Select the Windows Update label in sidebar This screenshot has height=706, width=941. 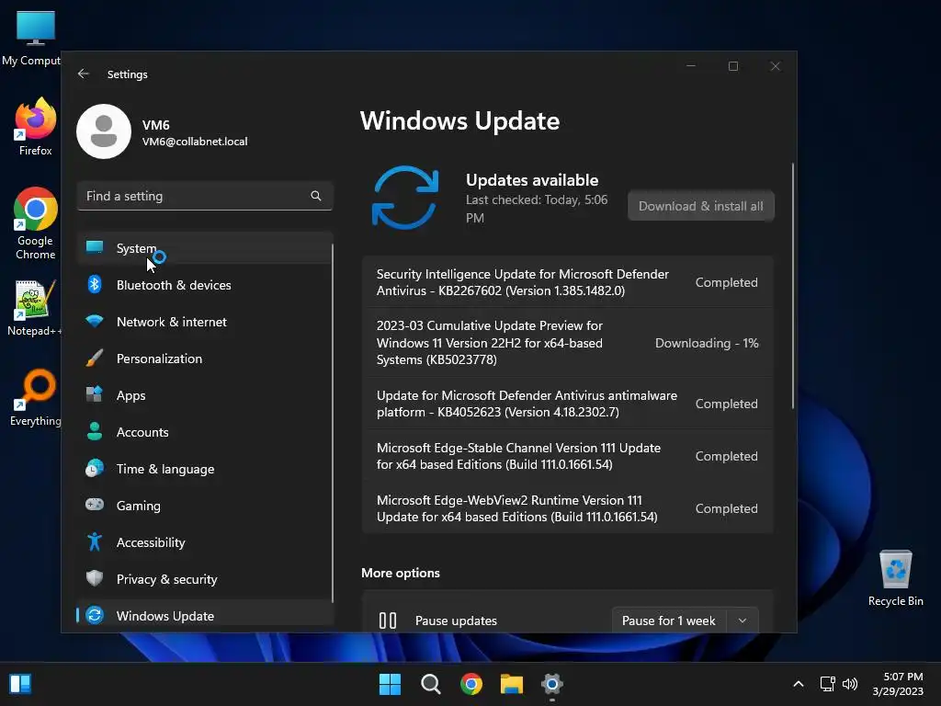pos(165,615)
